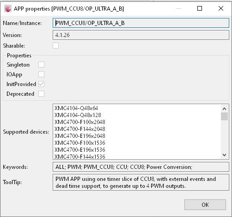Screen dimensions: 232x217
Task: Click the supported devices scrollbar thumb
Action: coord(224,117)
